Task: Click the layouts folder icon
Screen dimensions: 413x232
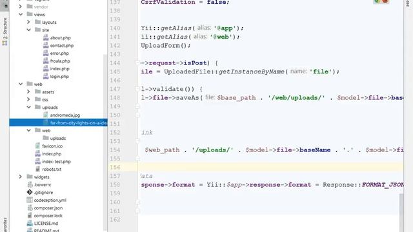Action: tap(37, 22)
